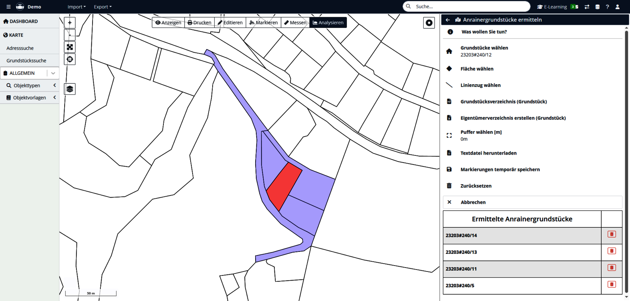Open the map layers stack icon
Screen dimensions: 630x301
(70, 89)
